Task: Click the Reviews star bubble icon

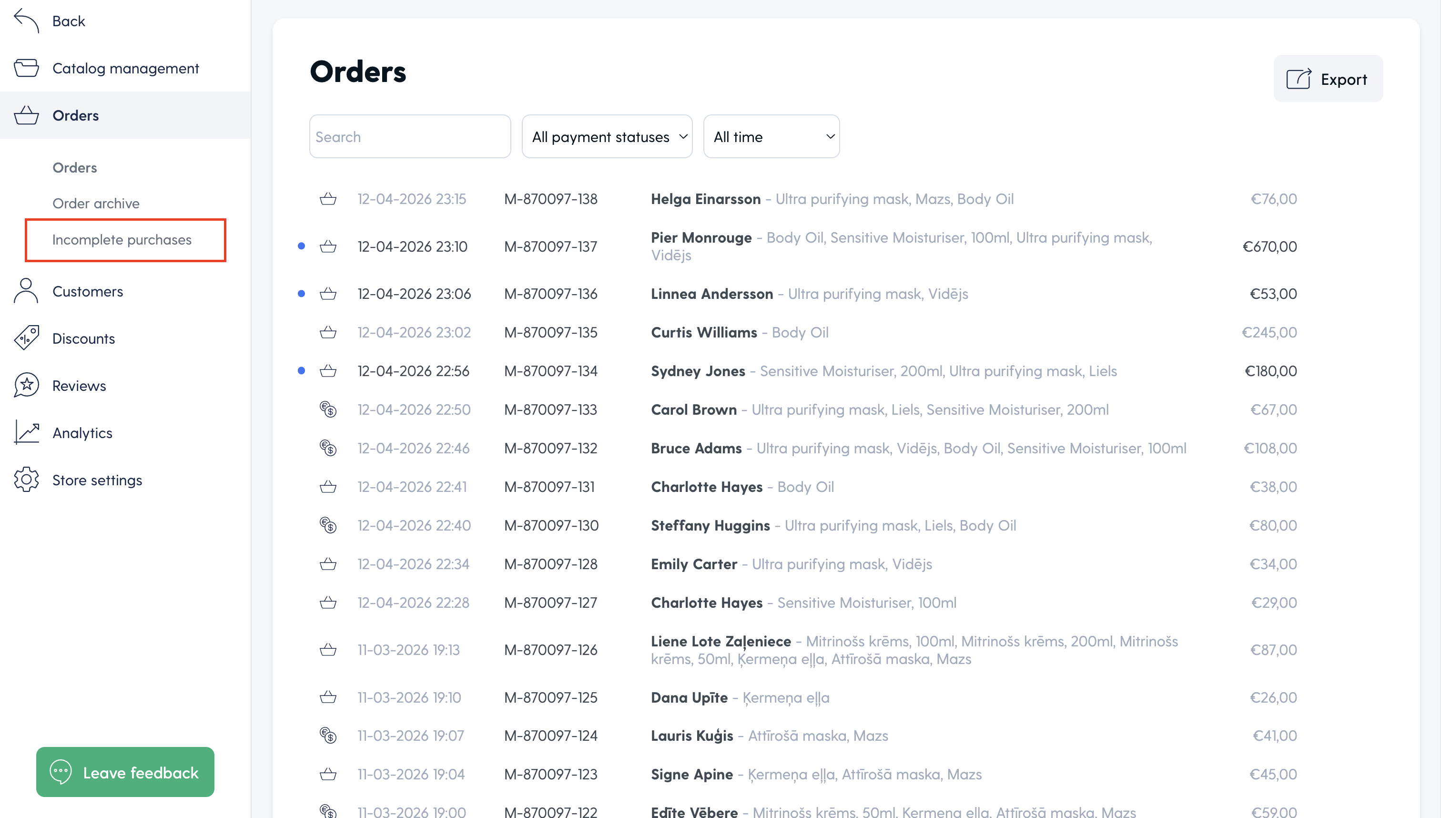Action: pos(26,385)
